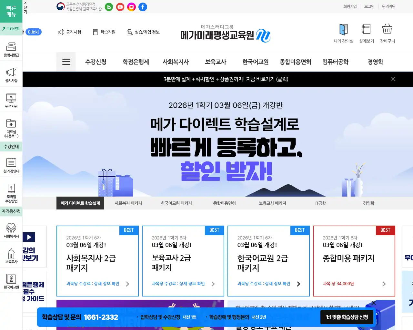Select the IT공학 banner tab
This screenshot has width=413, height=330.
point(320,203)
